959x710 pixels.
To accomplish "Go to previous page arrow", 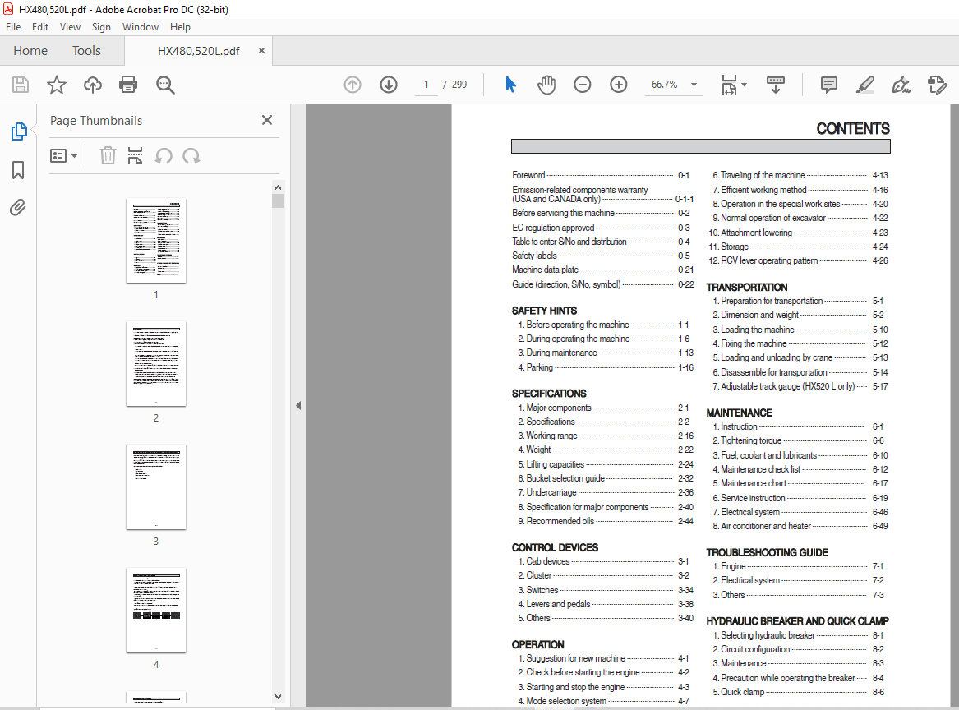I will [x=353, y=85].
